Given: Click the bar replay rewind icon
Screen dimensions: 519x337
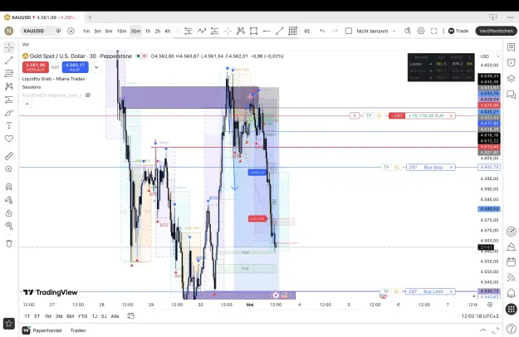Looking at the screenshot, I should click(306, 31).
